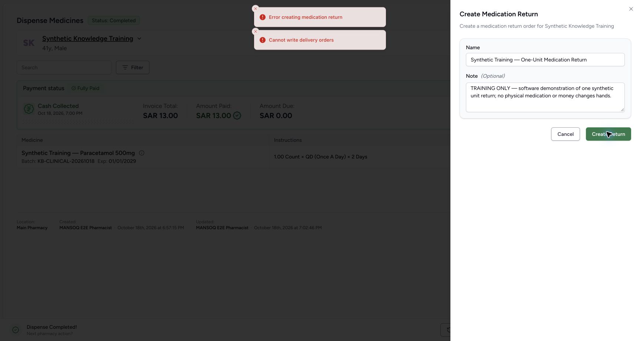Cancel the medication return
Image resolution: width=640 pixels, height=341 pixels.
[566, 134]
